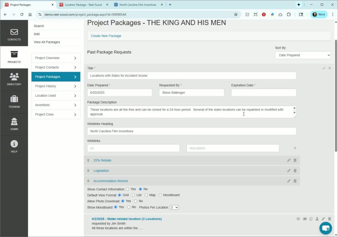The height and width of the screenshot is (237, 338).
Task: Open person icon for Water-related location package
Action: pos(317,219)
